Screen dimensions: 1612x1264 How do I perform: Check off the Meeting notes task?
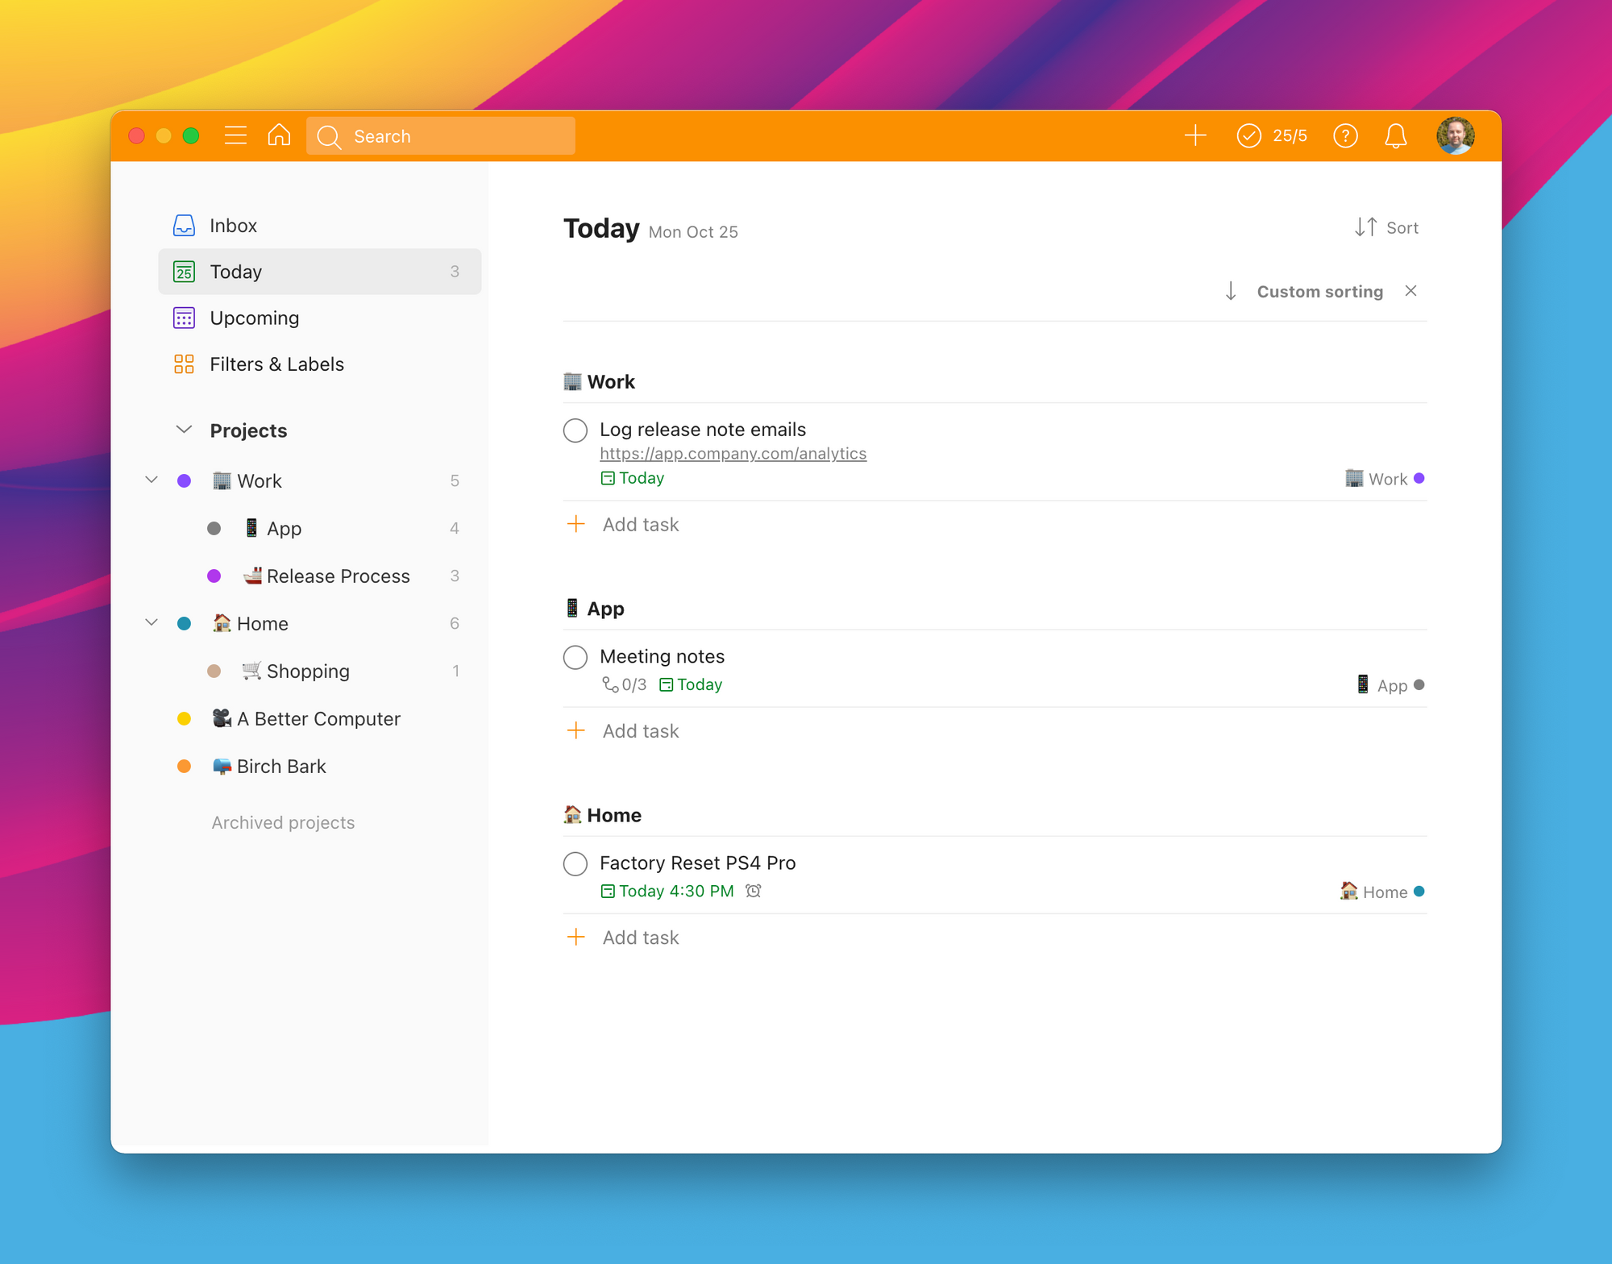[575, 657]
